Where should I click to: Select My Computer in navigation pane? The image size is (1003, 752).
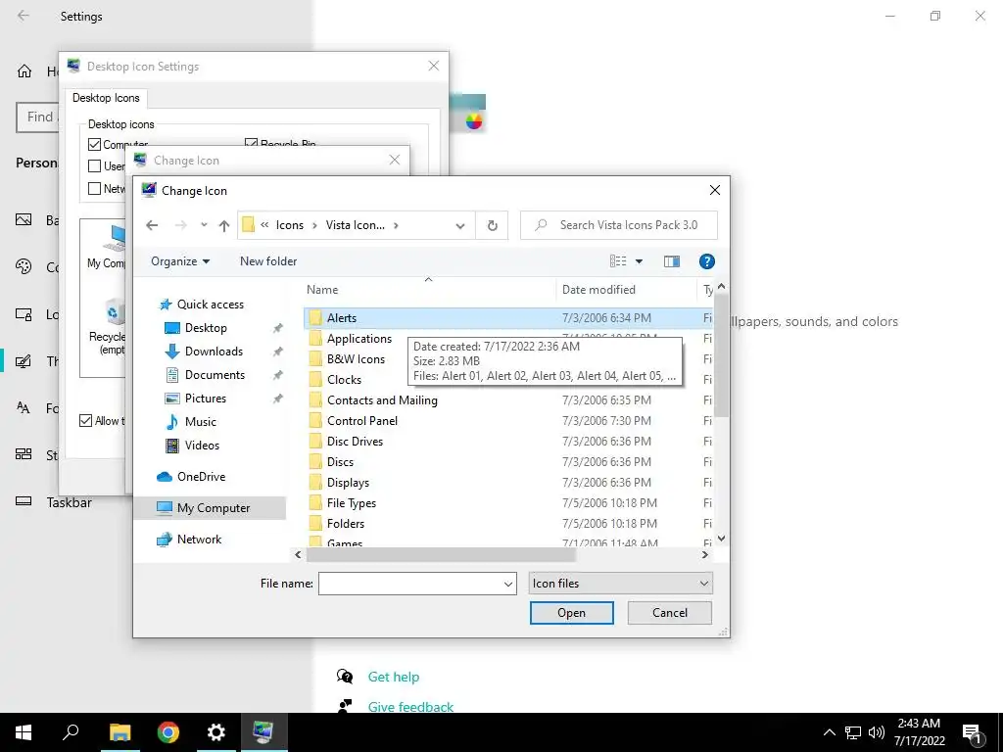click(x=214, y=508)
